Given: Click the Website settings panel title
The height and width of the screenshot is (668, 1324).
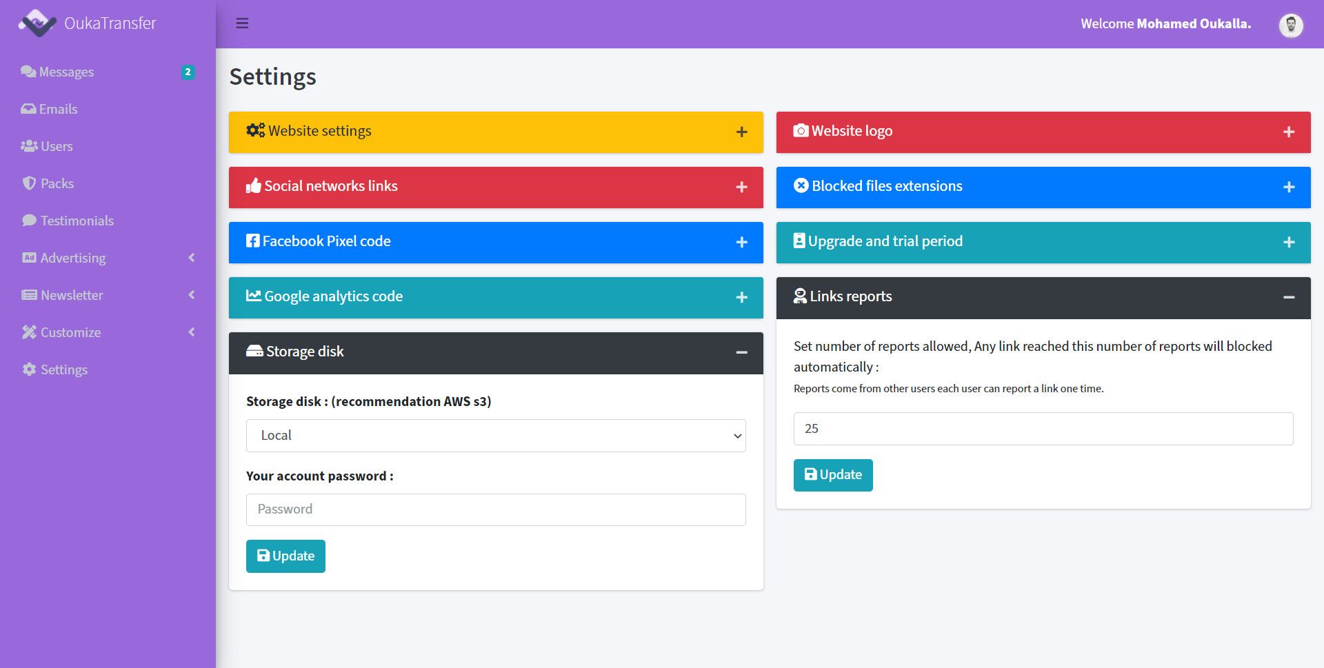Looking at the screenshot, I should click(x=320, y=131).
